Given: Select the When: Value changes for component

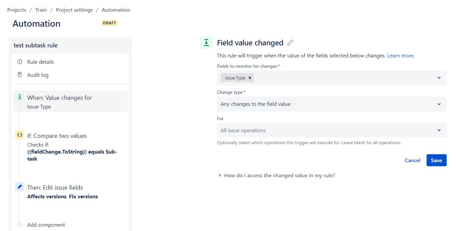Looking at the screenshot, I should (x=59, y=97).
